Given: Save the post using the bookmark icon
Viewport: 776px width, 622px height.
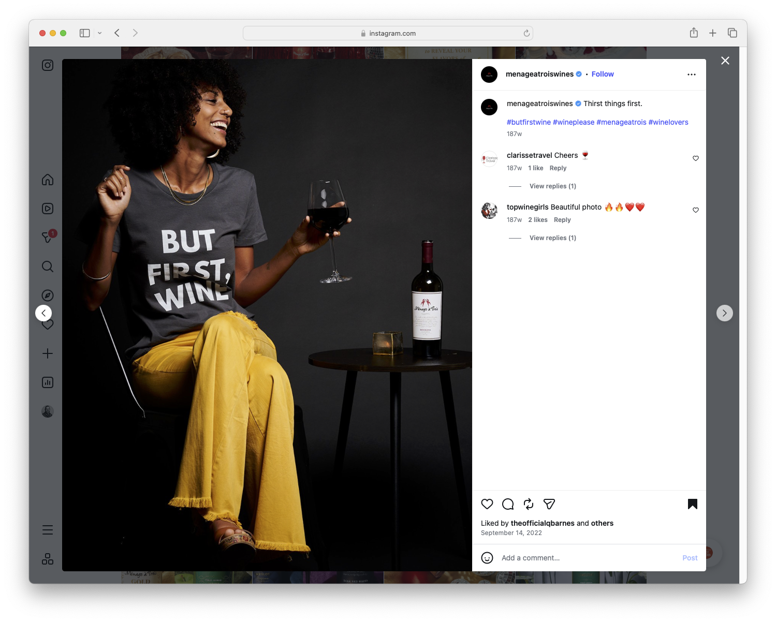Looking at the screenshot, I should point(692,503).
